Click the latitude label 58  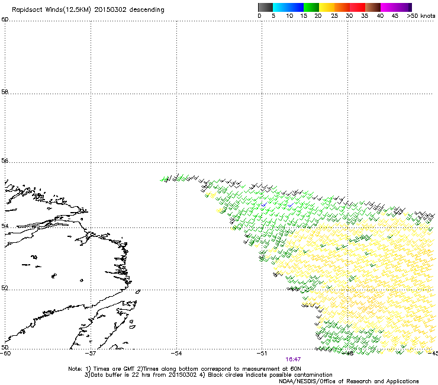pyautogui.click(x=5, y=92)
